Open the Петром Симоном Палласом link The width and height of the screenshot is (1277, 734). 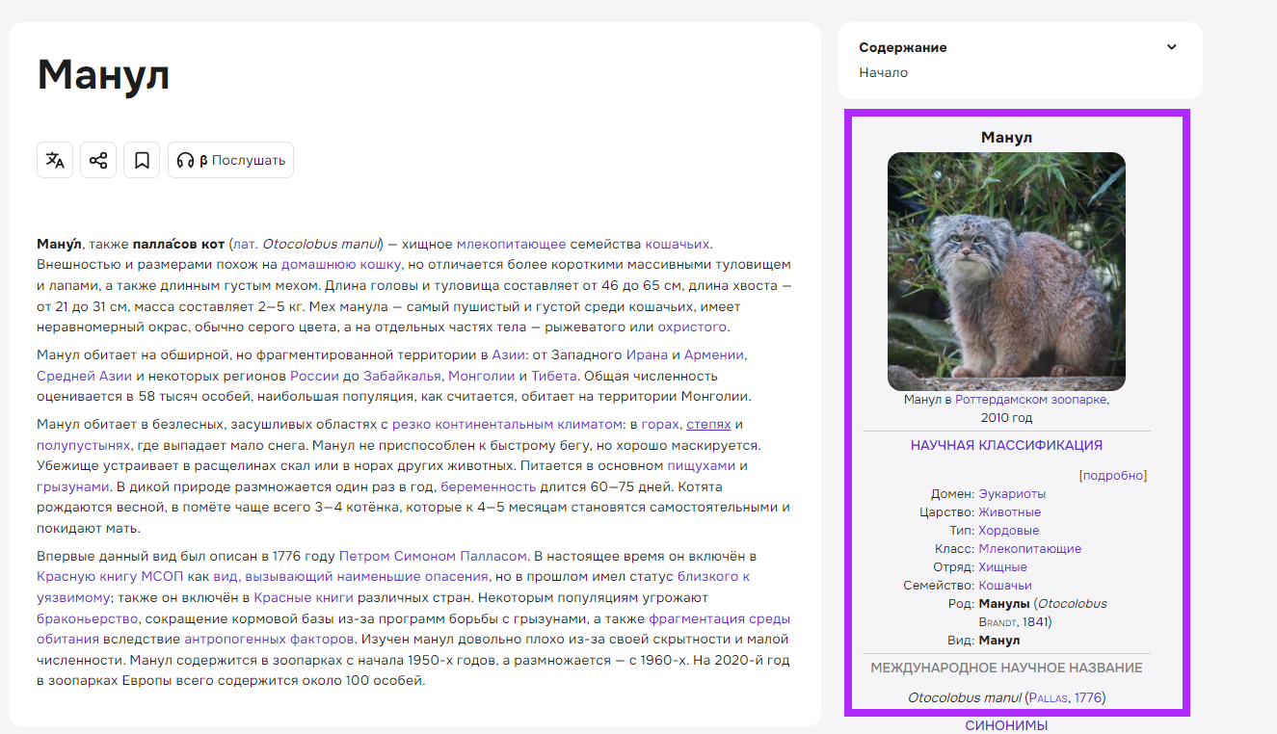point(433,556)
